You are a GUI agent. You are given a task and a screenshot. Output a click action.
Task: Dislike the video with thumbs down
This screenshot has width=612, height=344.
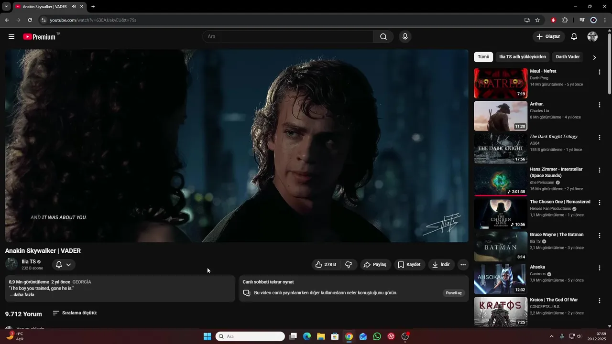(349, 265)
